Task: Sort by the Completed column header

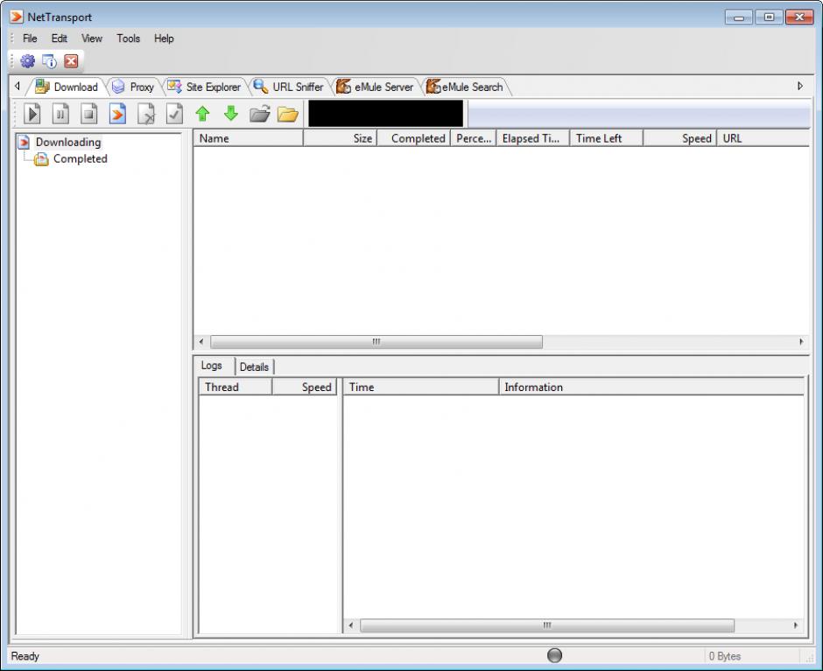Action: 413,138
